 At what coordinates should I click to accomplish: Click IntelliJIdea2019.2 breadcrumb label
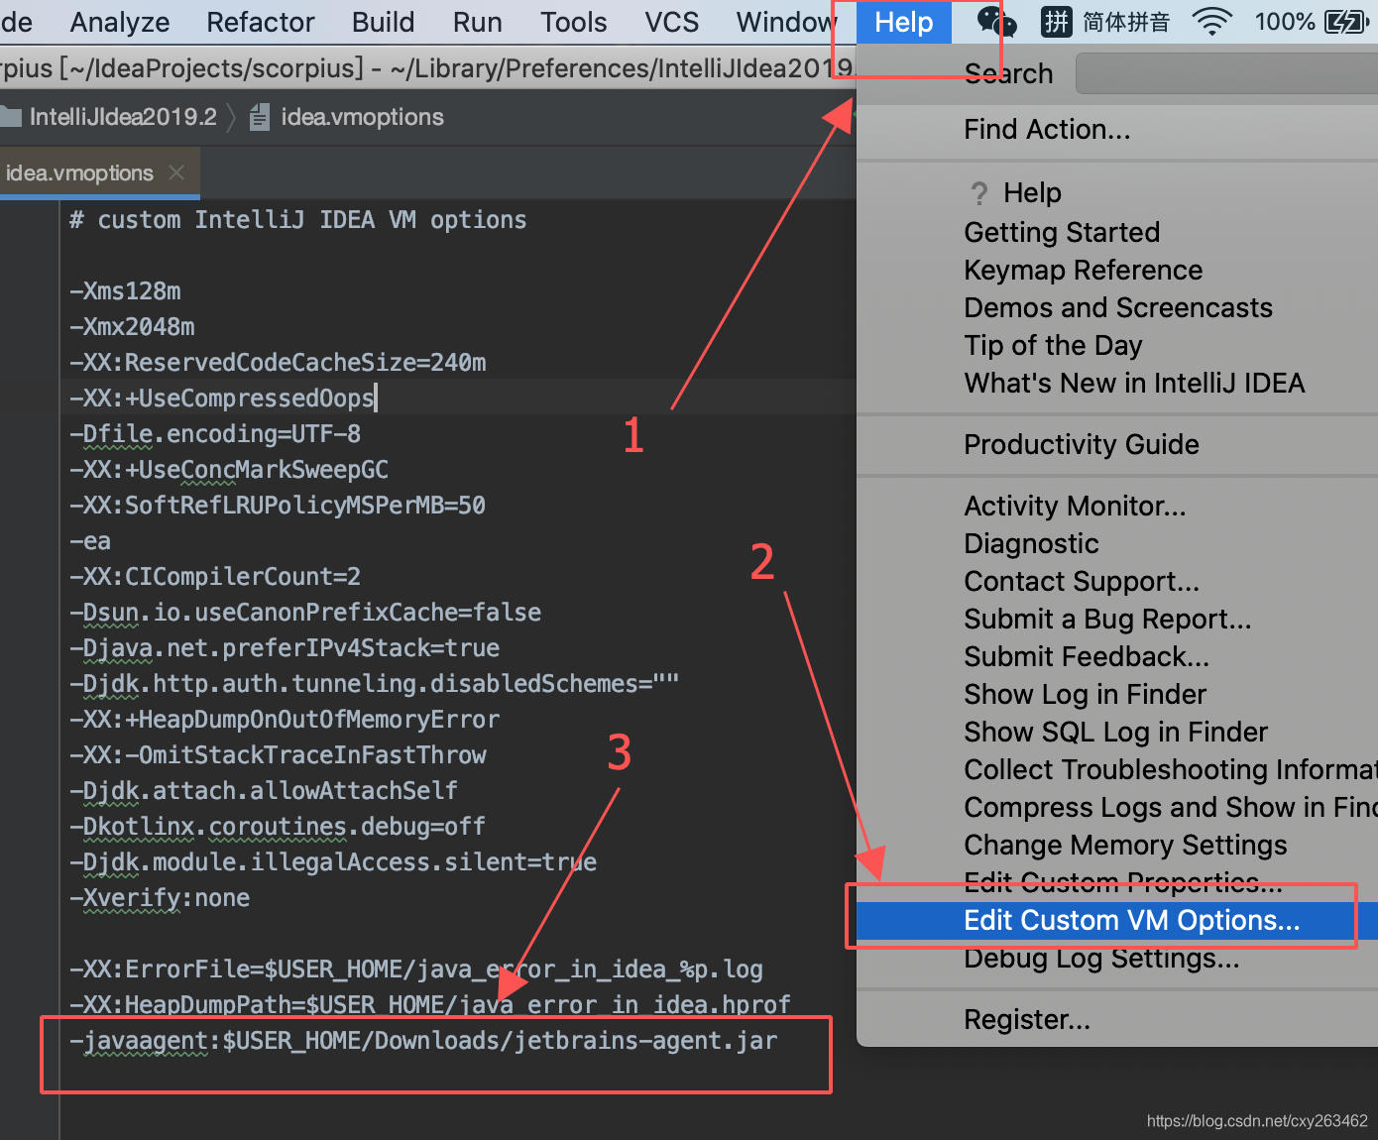(123, 117)
